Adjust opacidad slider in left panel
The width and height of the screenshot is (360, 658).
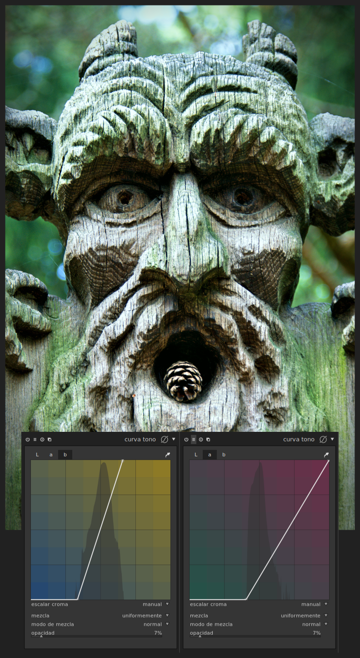[x=96, y=633]
